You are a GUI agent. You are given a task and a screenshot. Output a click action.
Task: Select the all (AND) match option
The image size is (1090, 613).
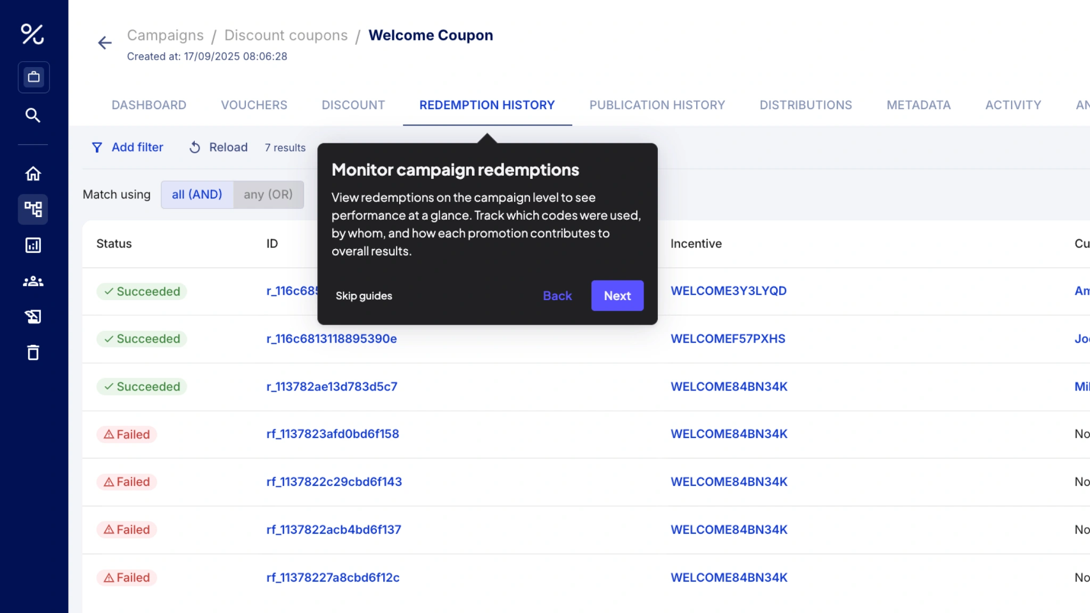pos(197,195)
